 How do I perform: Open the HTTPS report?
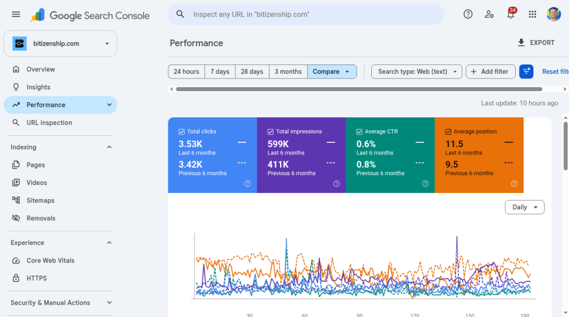pos(60,278)
